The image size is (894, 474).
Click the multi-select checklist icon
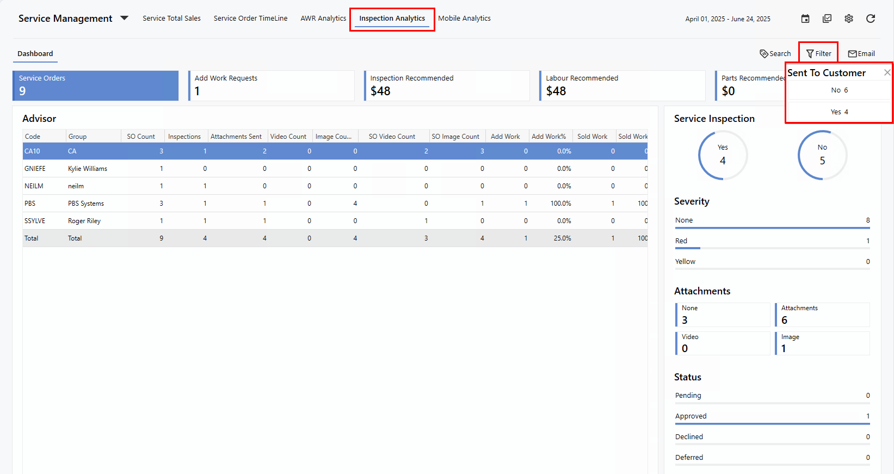click(827, 19)
